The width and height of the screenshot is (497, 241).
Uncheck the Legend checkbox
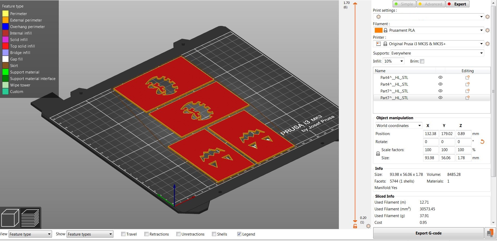coord(239,234)
